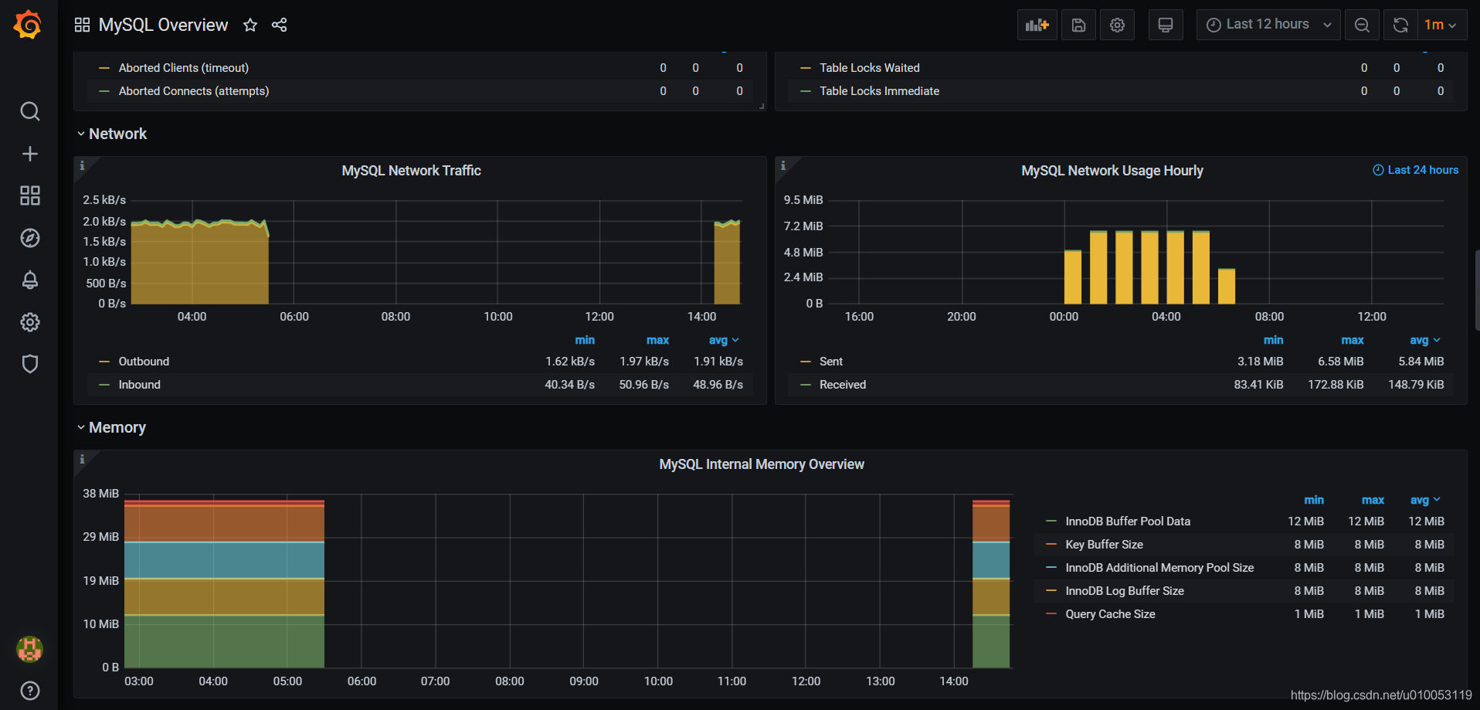Open the 1m refresh interval dropdown

pyautogui.click(x=1441, y=25)
